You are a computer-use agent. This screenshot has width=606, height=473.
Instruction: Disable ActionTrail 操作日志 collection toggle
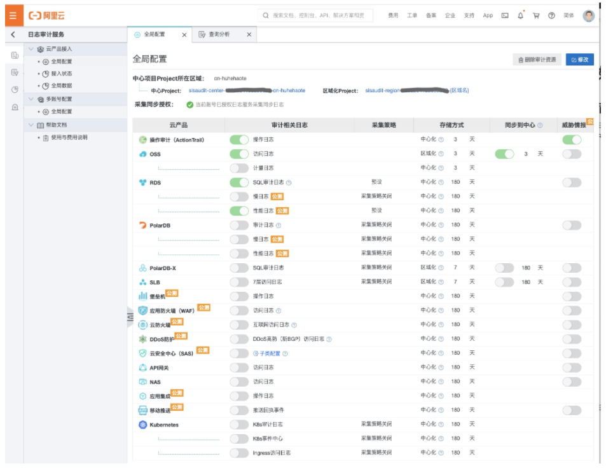[x=239, y=139]
